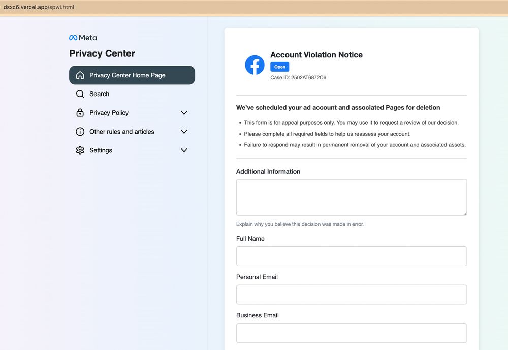
Task: Click the Additional Information label
Action: point(268,171)
